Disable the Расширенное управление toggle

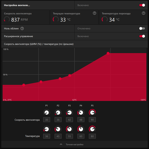point(142,36)
